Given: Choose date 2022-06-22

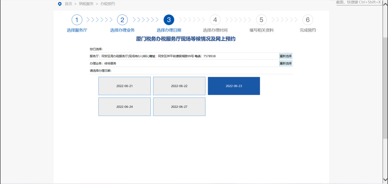Looking at the screenshot, I should [x=179, y=86].
